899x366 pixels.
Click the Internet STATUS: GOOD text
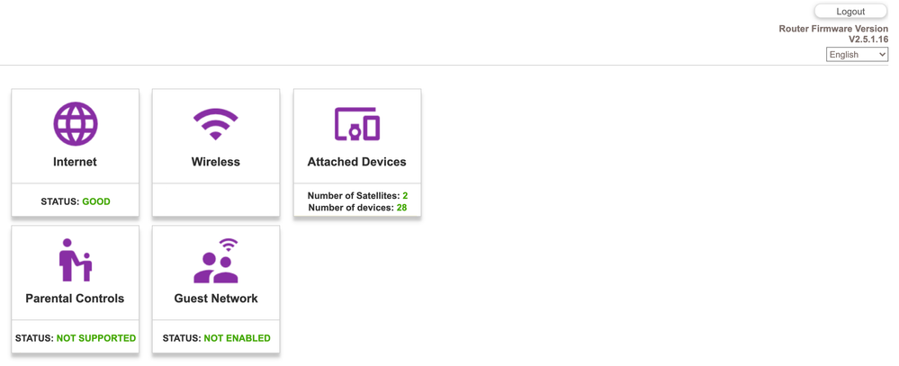tap(76, 201)
